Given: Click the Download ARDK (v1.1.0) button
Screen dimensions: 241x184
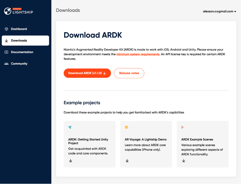Looking at the screenshot, I should tap(87, 73).
